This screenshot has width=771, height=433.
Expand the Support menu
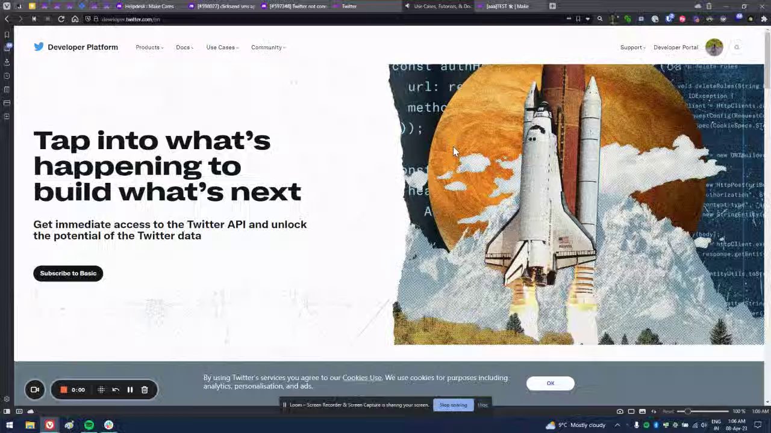[632, 48]
